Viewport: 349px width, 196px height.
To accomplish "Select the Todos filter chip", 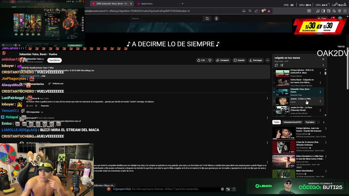I will [276, 122].
